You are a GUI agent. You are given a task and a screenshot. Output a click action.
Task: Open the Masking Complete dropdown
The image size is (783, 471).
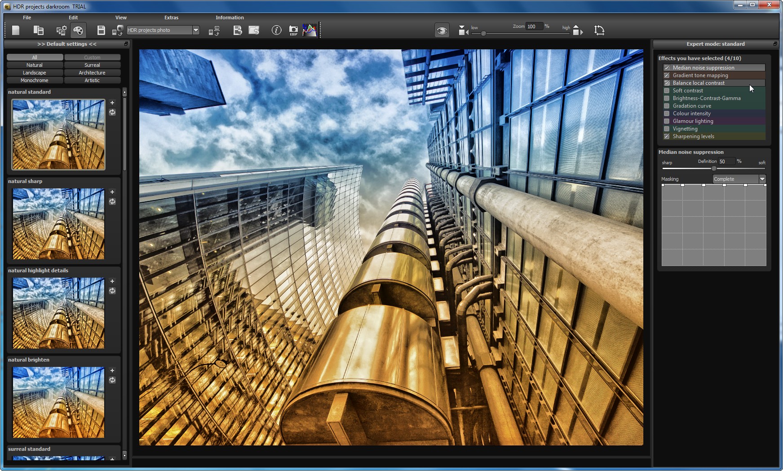762,179
